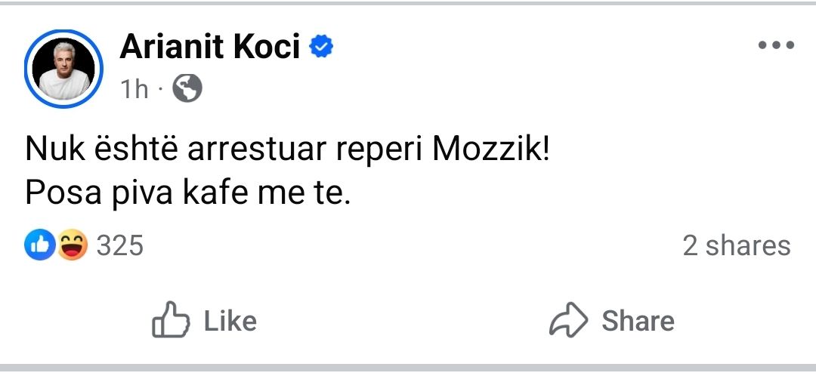Show who reacted via the 325 count
816x376 pixels.
click(x=120, y=246)
